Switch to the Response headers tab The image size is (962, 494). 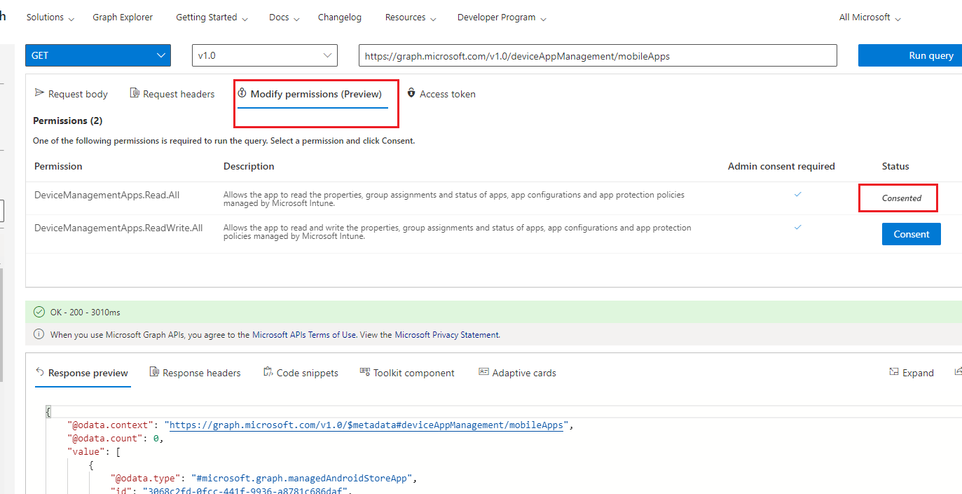[x=195, y=373]
